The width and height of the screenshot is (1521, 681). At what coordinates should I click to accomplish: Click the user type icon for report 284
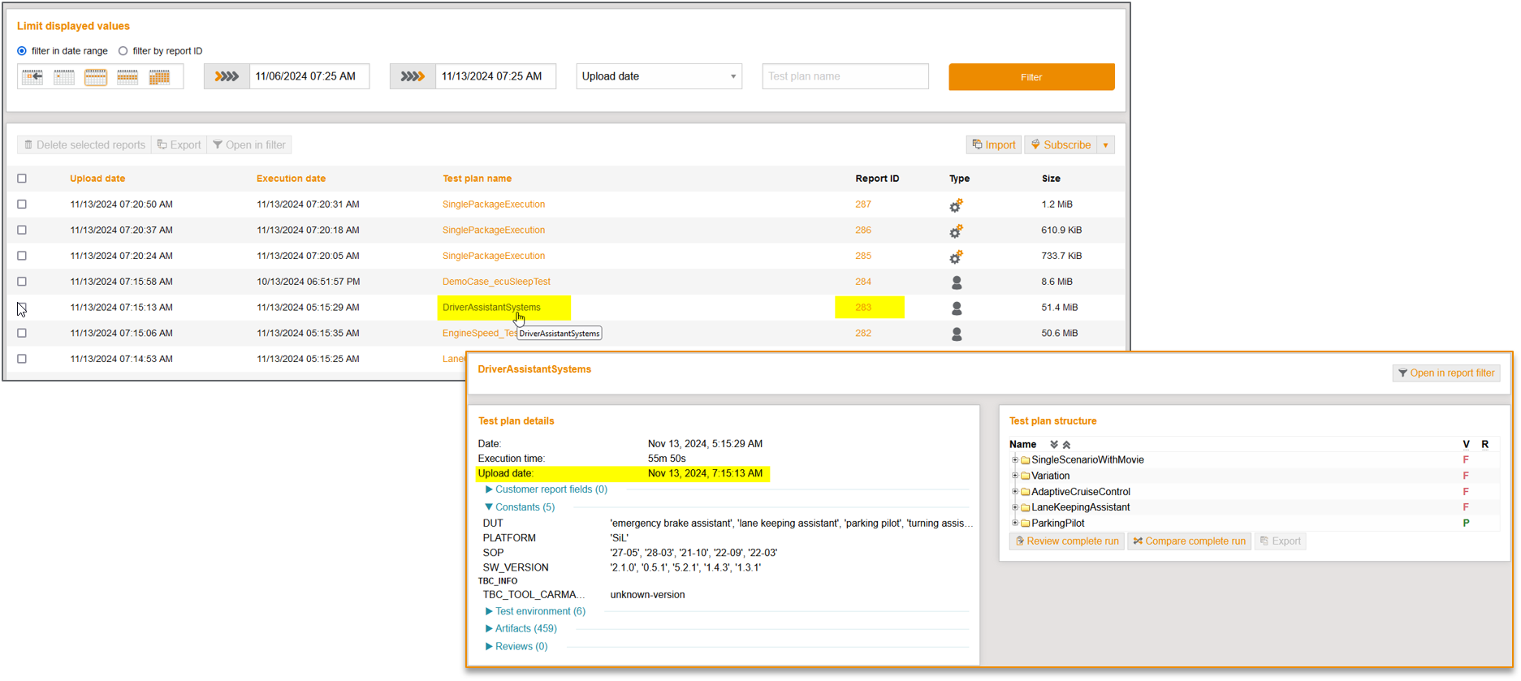(957, 282)
